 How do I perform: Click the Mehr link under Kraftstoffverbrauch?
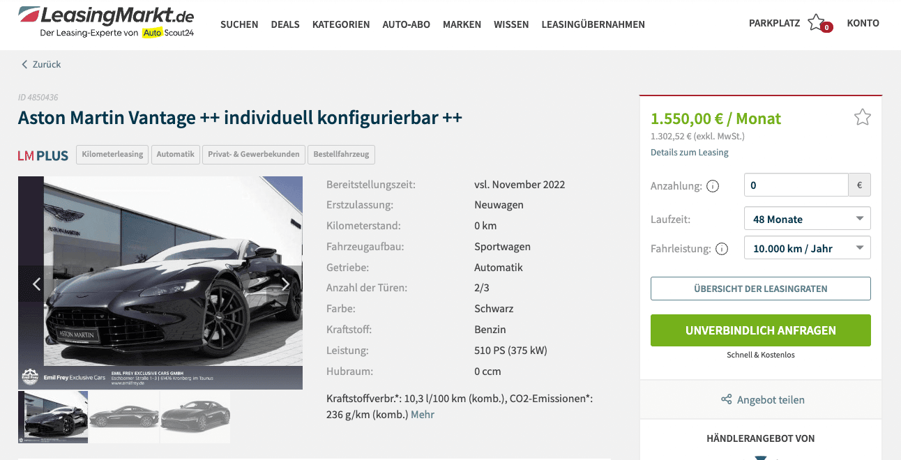pyautogui.click(x=423, y=415)
